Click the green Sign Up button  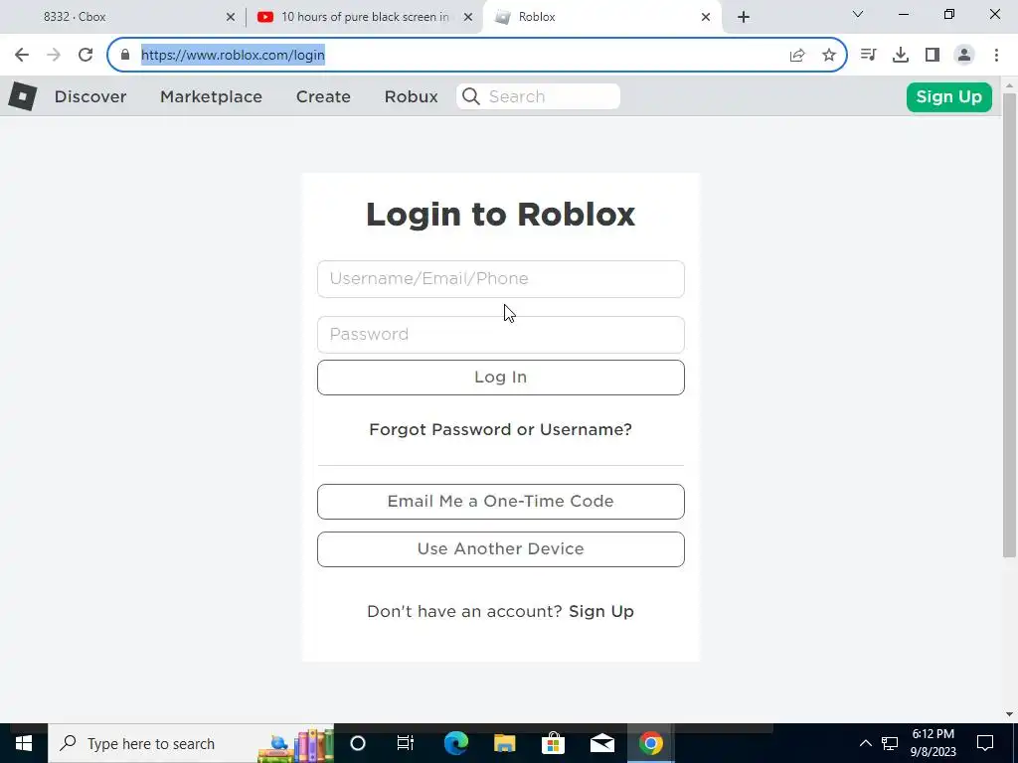949,96
